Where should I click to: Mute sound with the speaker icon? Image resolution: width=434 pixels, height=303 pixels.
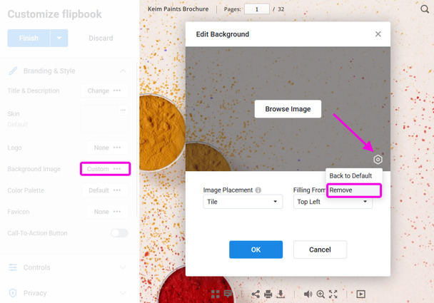tap(308, 294)
